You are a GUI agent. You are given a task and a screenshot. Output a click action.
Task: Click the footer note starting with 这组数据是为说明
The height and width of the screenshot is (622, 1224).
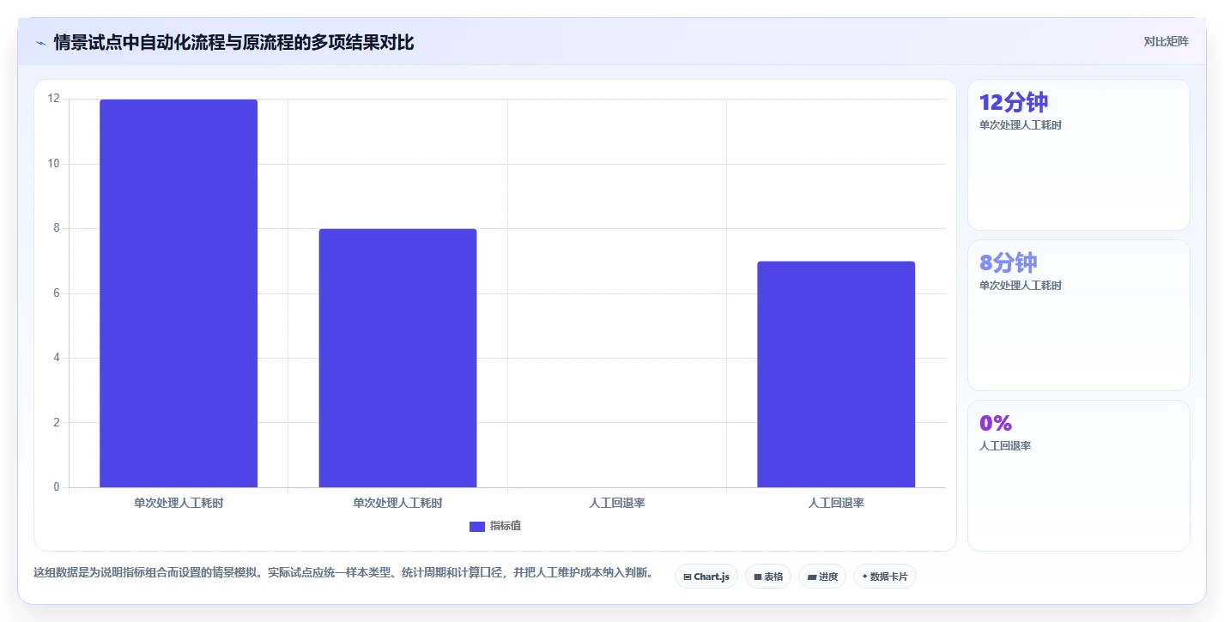pos(343,572)
